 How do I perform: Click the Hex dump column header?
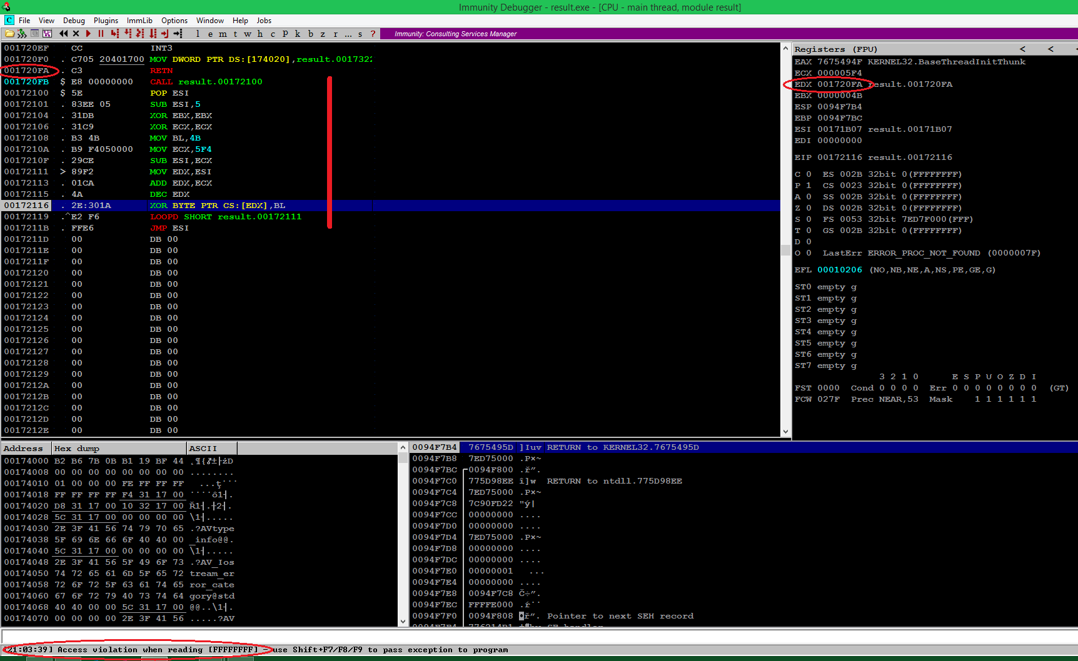[x=119, y=449]
